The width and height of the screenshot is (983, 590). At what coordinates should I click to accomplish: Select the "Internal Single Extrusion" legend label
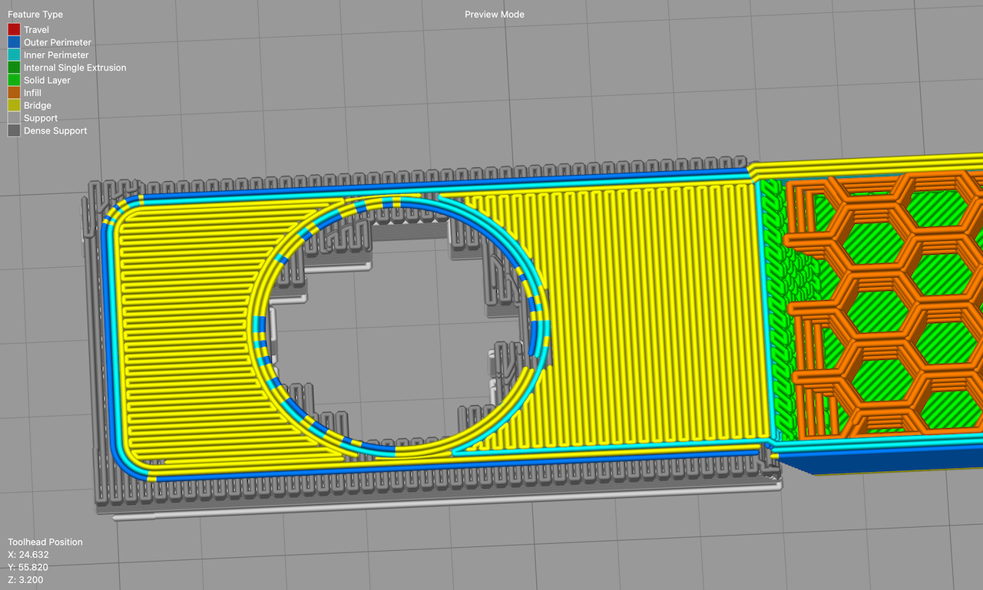(x=75, y=68)
